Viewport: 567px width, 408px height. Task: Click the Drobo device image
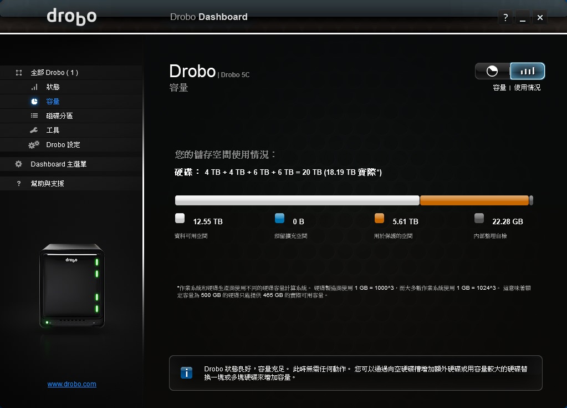(x=72, y=286)
